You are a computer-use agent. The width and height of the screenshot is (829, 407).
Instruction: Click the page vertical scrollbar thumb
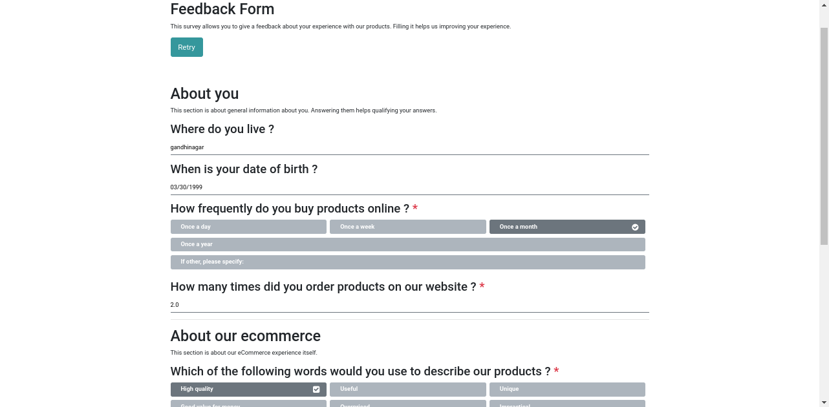(x=824, y=136)
